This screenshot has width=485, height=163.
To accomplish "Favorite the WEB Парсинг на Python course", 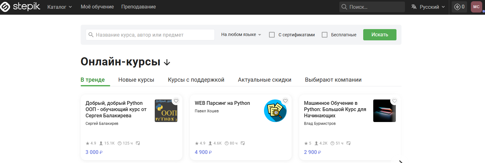I will point(285,101).
